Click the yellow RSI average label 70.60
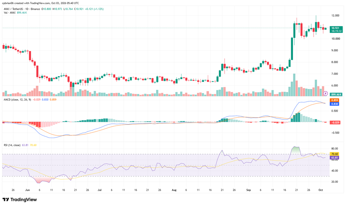 coord(335,154)
